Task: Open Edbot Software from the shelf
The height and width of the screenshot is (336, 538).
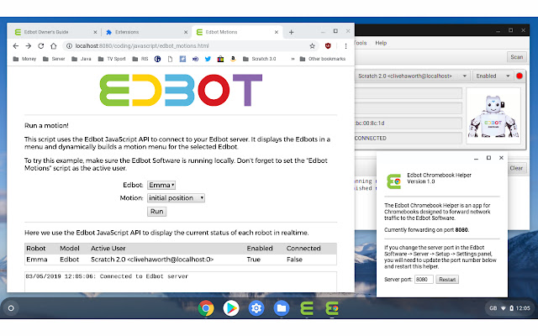Action: 306,308
